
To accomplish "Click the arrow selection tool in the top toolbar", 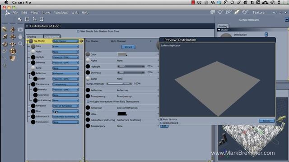I will (x=19, y=19).
